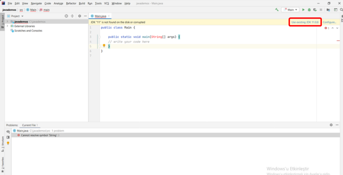Open the Help menu

click(x=127, y=3)
